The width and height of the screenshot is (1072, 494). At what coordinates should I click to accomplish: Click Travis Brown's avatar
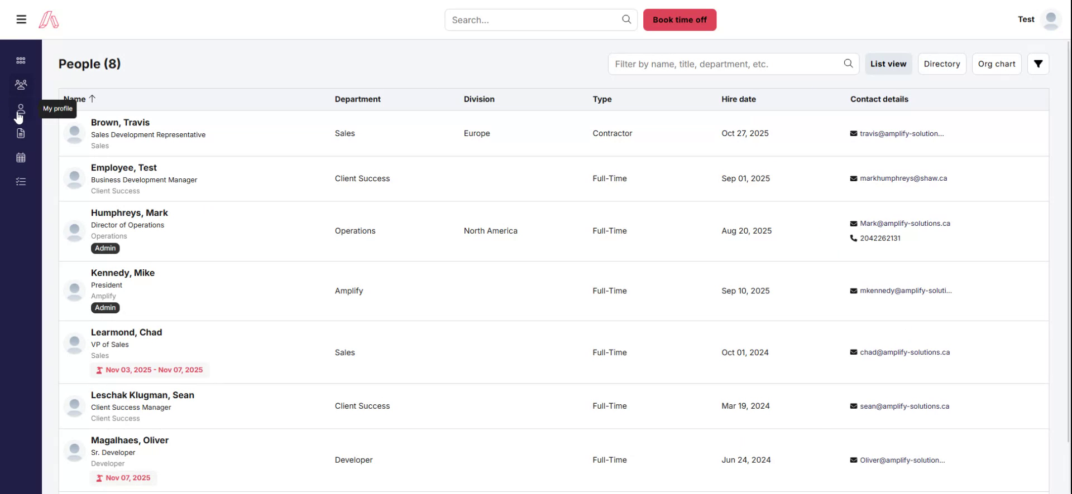point(74,133)
